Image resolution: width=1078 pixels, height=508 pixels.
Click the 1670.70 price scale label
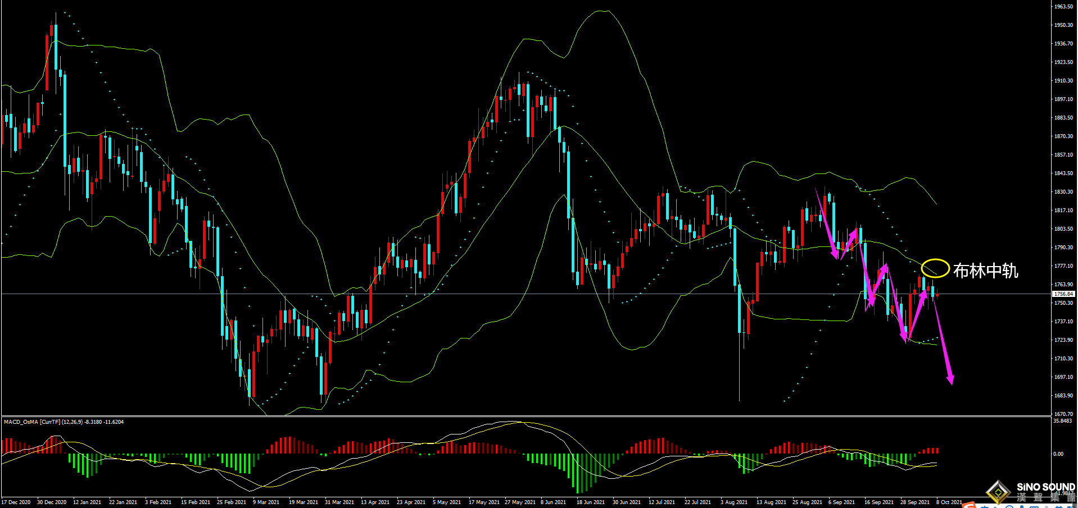point(1063,414)
